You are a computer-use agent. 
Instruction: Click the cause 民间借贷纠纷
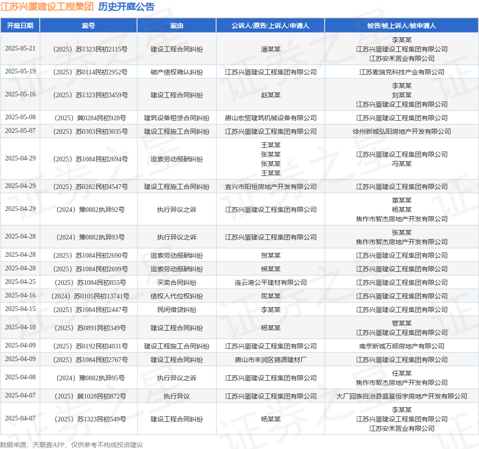[x=176, y=310]
